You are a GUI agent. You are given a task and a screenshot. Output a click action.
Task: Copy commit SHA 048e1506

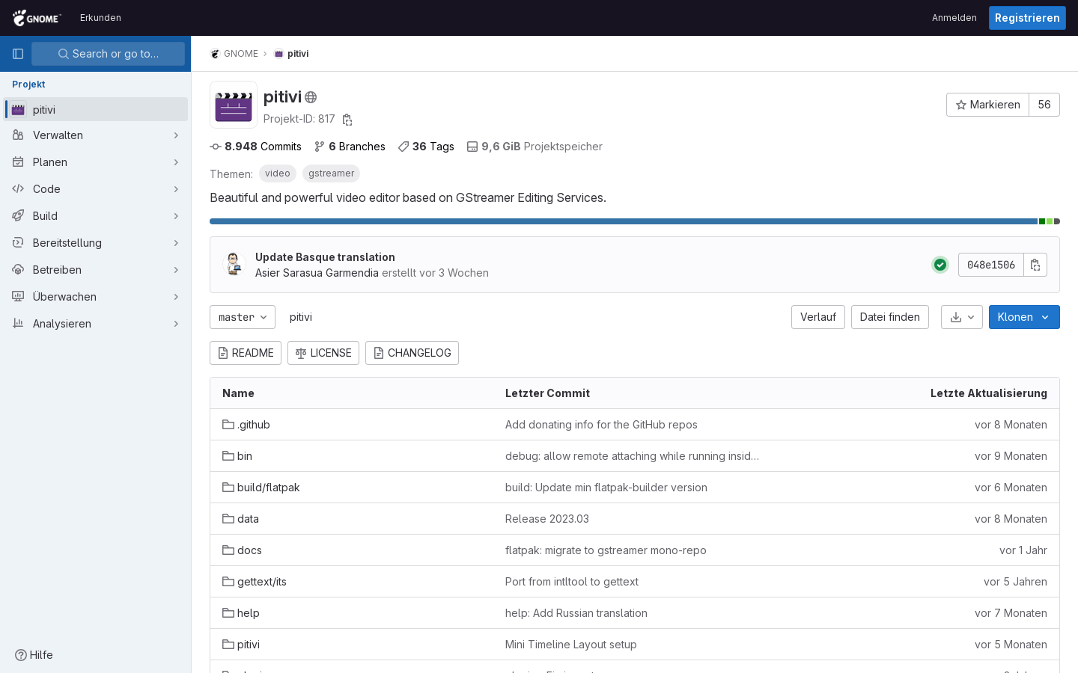[x=1035, y=265]
